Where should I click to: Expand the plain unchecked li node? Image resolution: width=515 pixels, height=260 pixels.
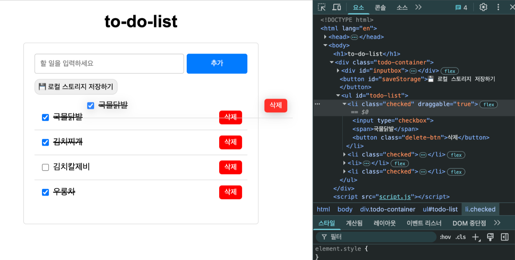click(x=345, y=163)
